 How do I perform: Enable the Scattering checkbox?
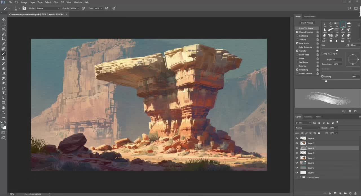pyautogui.click(x=297, y=36)
